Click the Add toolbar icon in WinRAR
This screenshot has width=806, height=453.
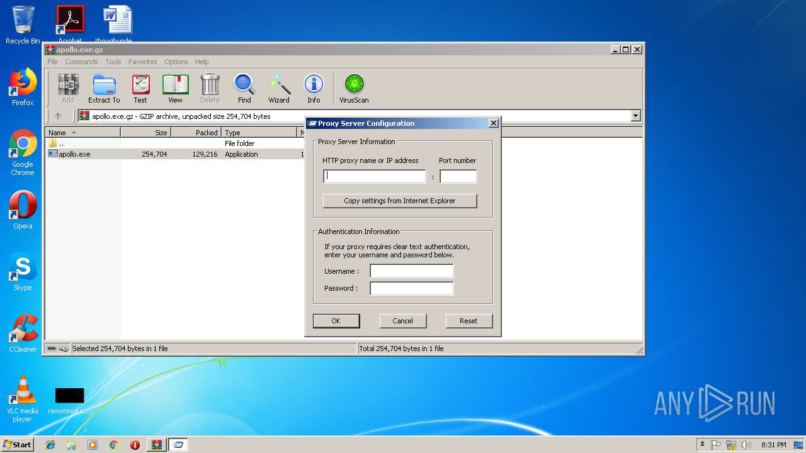tap(68, 88)
